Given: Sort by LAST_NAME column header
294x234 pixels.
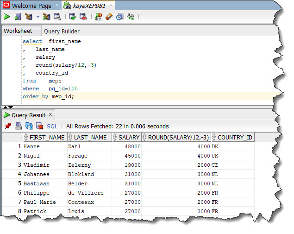Looking at the screenshot, I should click(x=89, y=137).
